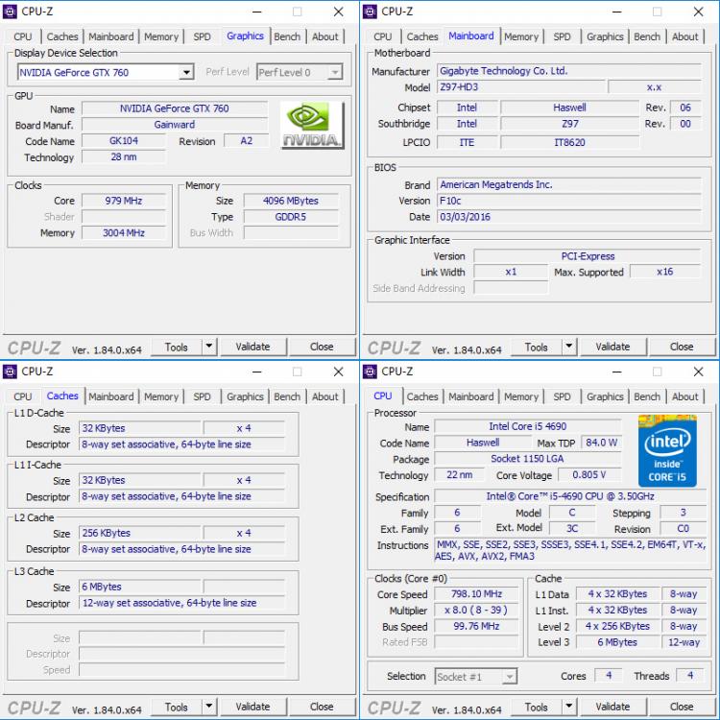Expand Tools arrow in Graphics window

(209, 347)
